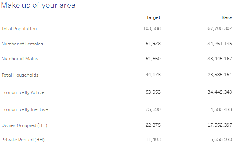The width and height of the screenshot is (241, 147).
Task: Select Base value 67,706,302
Action: tap(220, 28)
